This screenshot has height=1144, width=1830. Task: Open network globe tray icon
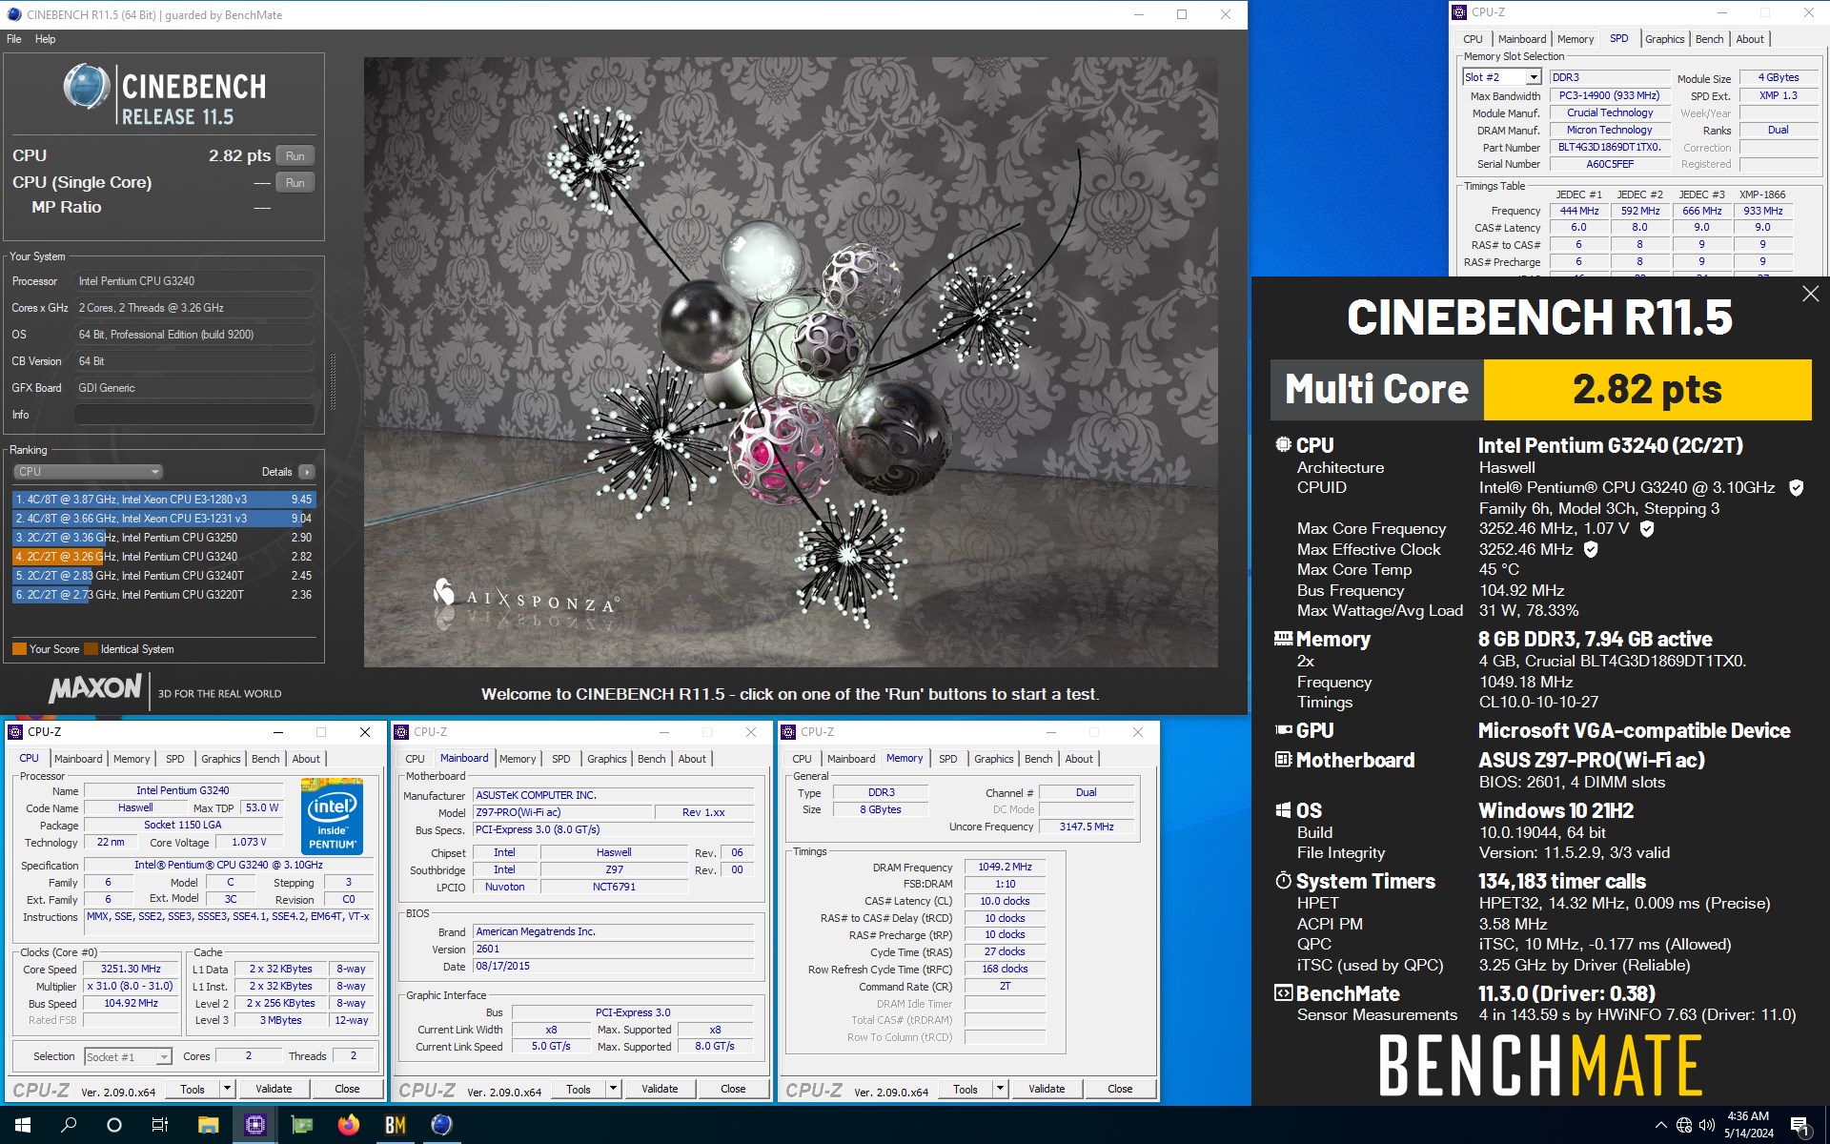[1684, 1125]
